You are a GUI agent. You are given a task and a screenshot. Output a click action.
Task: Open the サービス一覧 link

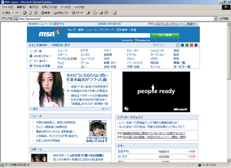(182, 67)
